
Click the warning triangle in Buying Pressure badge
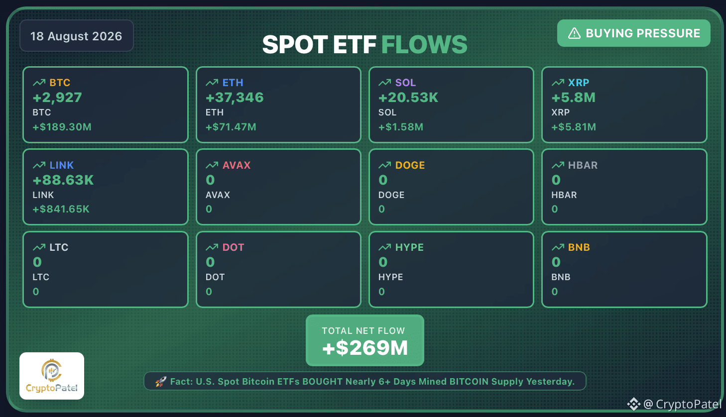(x=574, y=33)
